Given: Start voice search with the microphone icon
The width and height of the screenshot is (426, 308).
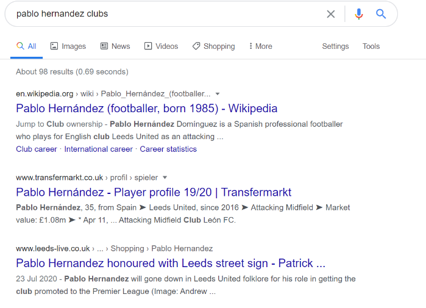Looking at the screenshot, I should pos(358,14).
